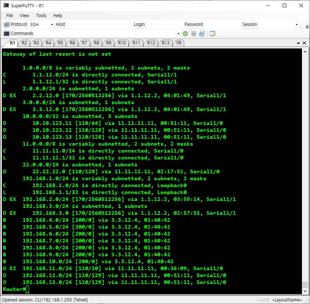Switch to the R5 tab
This screenshot has height=304, width=310.
[x=61, y=43]
